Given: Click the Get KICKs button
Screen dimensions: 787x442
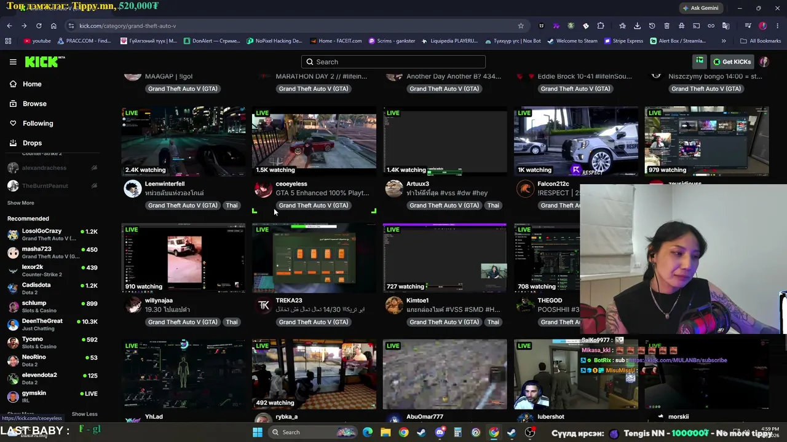Looking at the screenshot, I should 732,62.
